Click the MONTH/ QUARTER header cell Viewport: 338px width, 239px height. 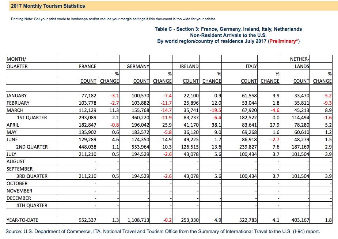[x=17, y=63]
